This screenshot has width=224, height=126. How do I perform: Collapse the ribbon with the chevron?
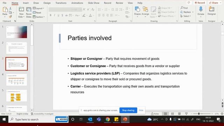coord(222,21)
